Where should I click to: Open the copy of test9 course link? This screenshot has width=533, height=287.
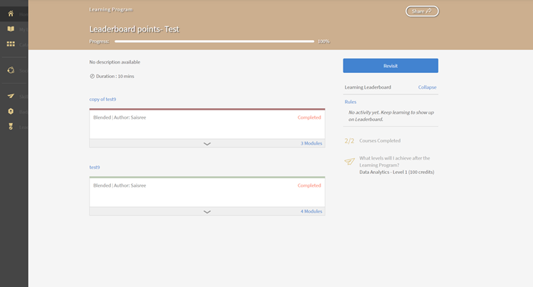[x=102, y=99]
